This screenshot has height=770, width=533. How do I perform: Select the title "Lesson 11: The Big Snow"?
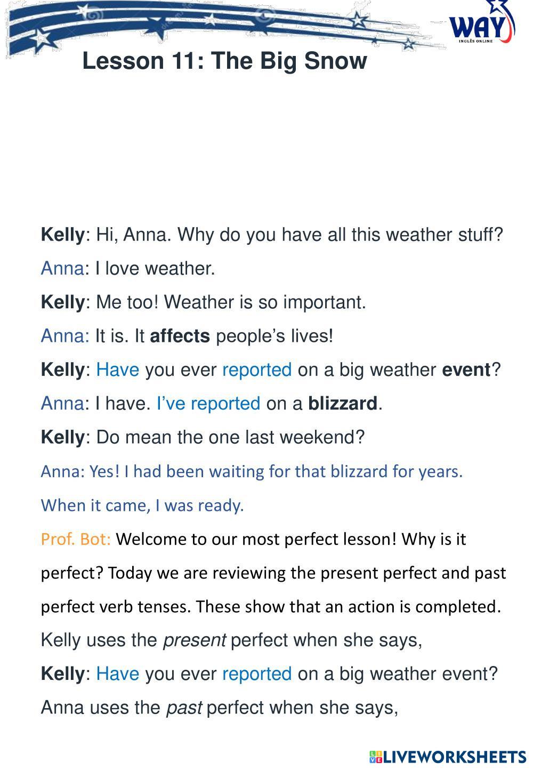pos(224,61)
